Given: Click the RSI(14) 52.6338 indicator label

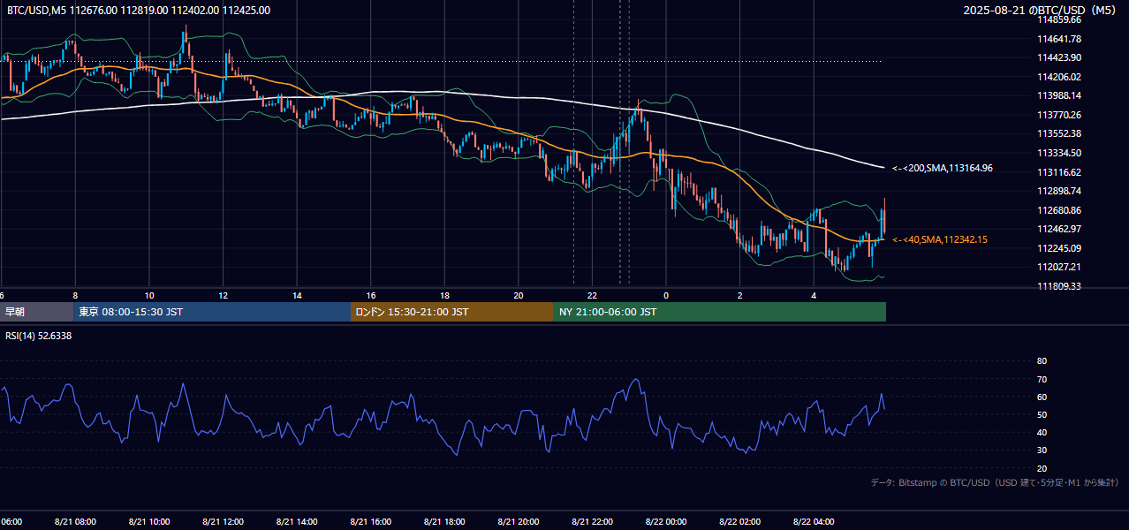Looking at the screenshot, I should click(x=39, y=336).
